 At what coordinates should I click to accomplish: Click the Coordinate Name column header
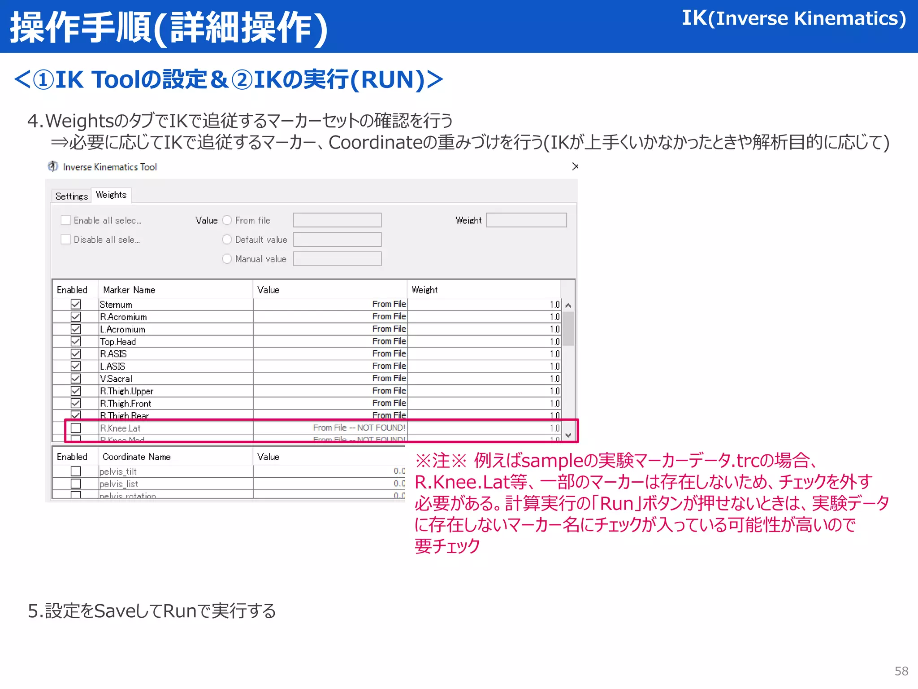click(x=175, y=457)
